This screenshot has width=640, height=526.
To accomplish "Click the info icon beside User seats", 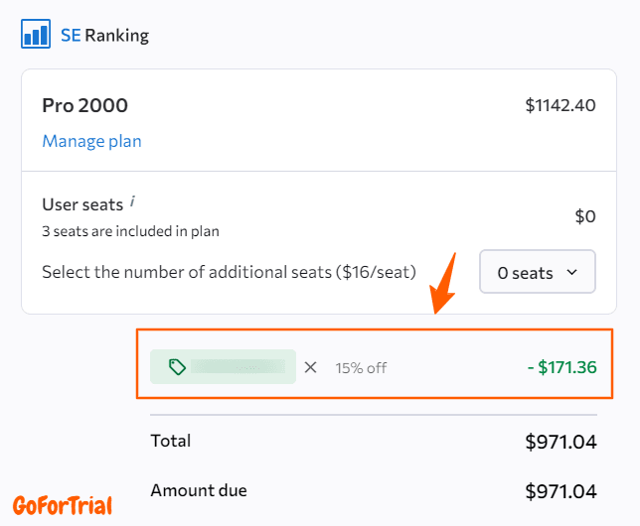I will [133, 201].
